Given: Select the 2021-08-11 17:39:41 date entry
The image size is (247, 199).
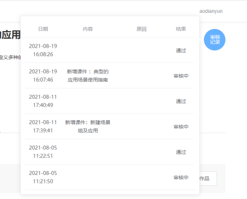Looking at the screenshot, I should [43, 126].
